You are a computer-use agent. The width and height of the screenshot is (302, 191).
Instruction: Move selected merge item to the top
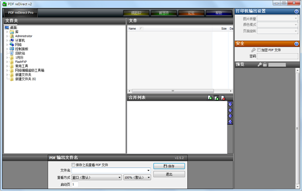230,104
